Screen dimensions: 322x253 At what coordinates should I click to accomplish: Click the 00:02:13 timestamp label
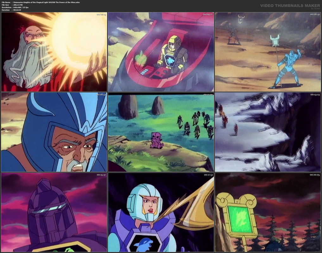point(101,14)
